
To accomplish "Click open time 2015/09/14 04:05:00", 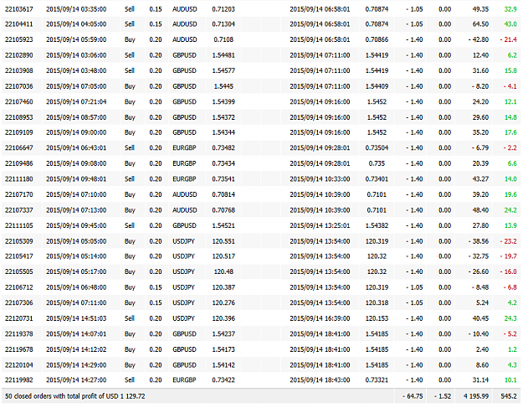I will [76, 24].
